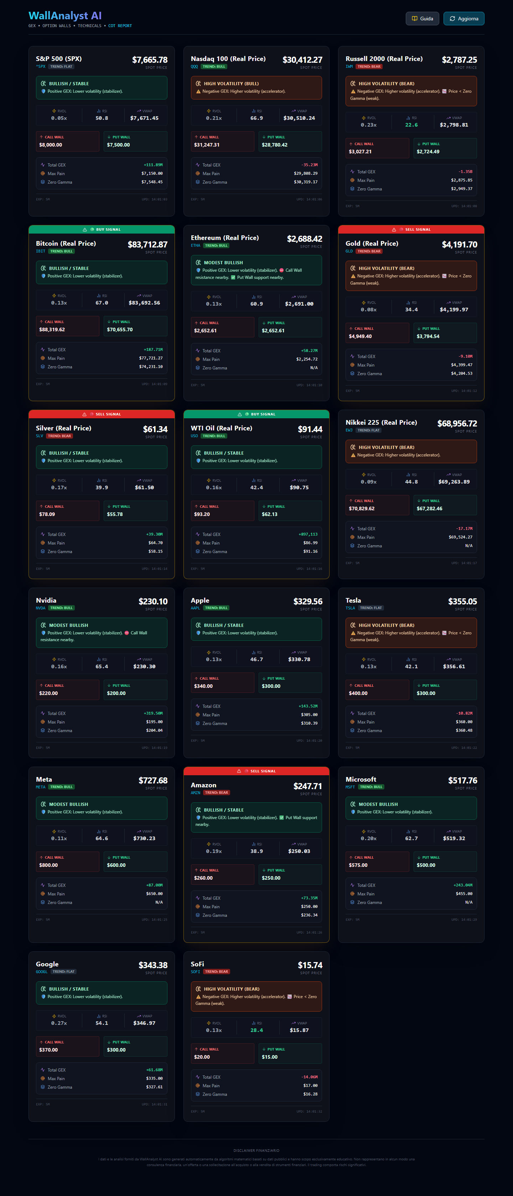Click the Ethereum (Real Price) card title
The height and width of the screenshot is (1196, 513).
point(225,238)
